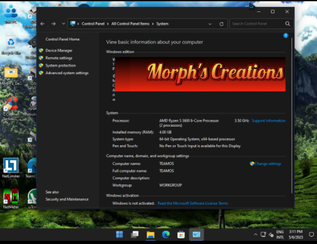The width and height of the screenshot is (317, 244).
Task: Open Windows Start menu
Action: [120, 234]
